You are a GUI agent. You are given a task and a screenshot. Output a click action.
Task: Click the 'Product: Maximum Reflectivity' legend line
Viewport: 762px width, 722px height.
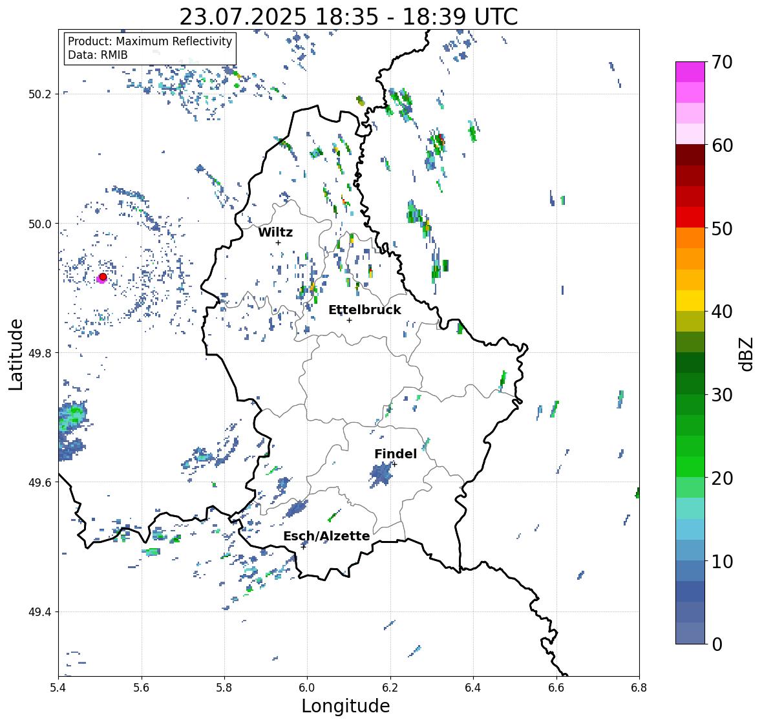150,41
